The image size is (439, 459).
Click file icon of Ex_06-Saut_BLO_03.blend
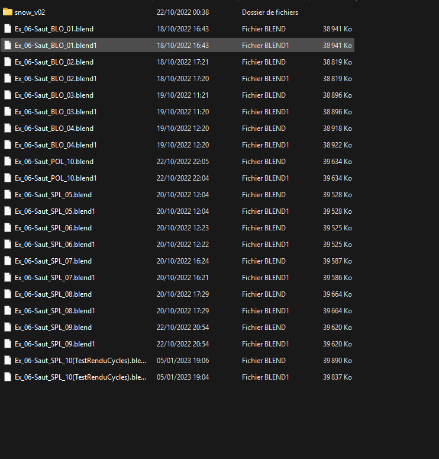[x=8, y=95]
